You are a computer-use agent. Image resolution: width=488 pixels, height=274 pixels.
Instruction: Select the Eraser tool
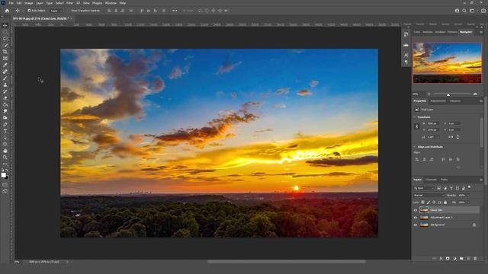pyautogui.click(x=5, y=98)
